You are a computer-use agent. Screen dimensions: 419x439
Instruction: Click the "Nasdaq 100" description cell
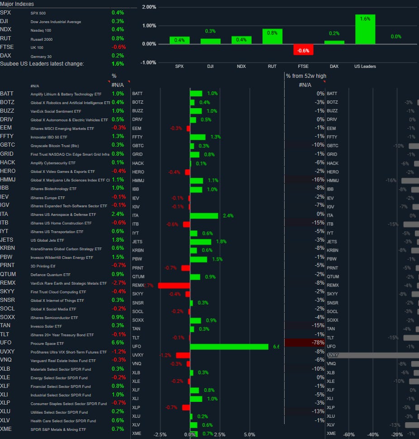pyautogui.click(x=41, y=30)
